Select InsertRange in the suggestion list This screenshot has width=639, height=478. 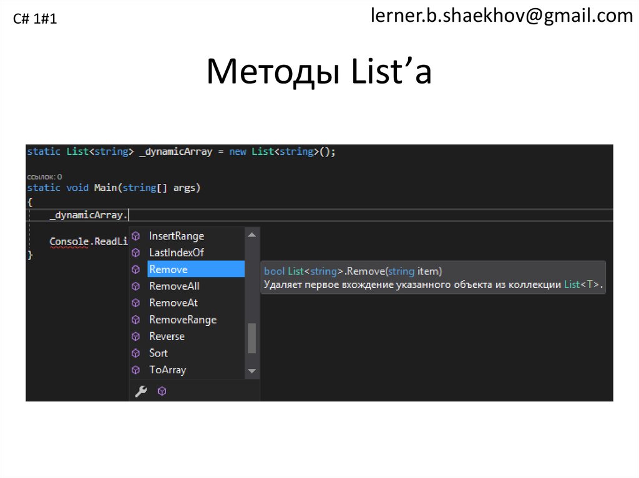[177, 236]
